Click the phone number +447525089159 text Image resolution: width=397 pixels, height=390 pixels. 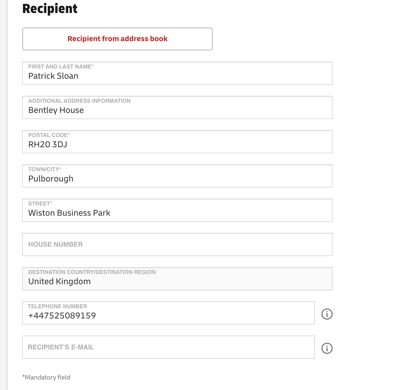point(62,316)
